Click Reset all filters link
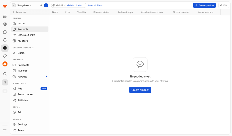Screen dimensions: 232x136 coord(95,5)
